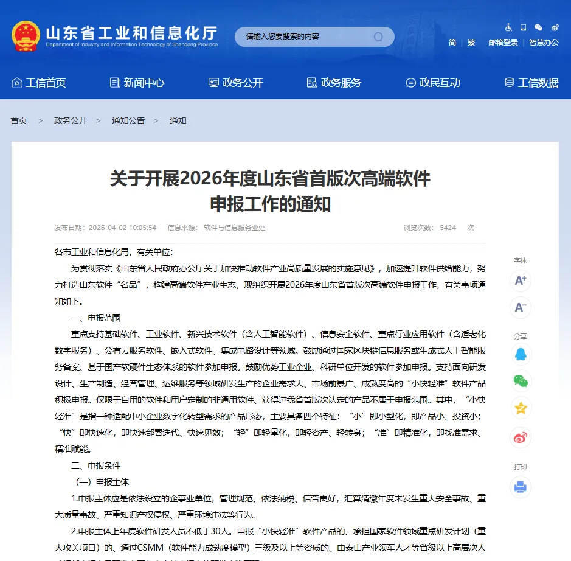Go to 通知 breadcrumb
571x561 pixels.
pyautogui.click(x=178, y=120)
